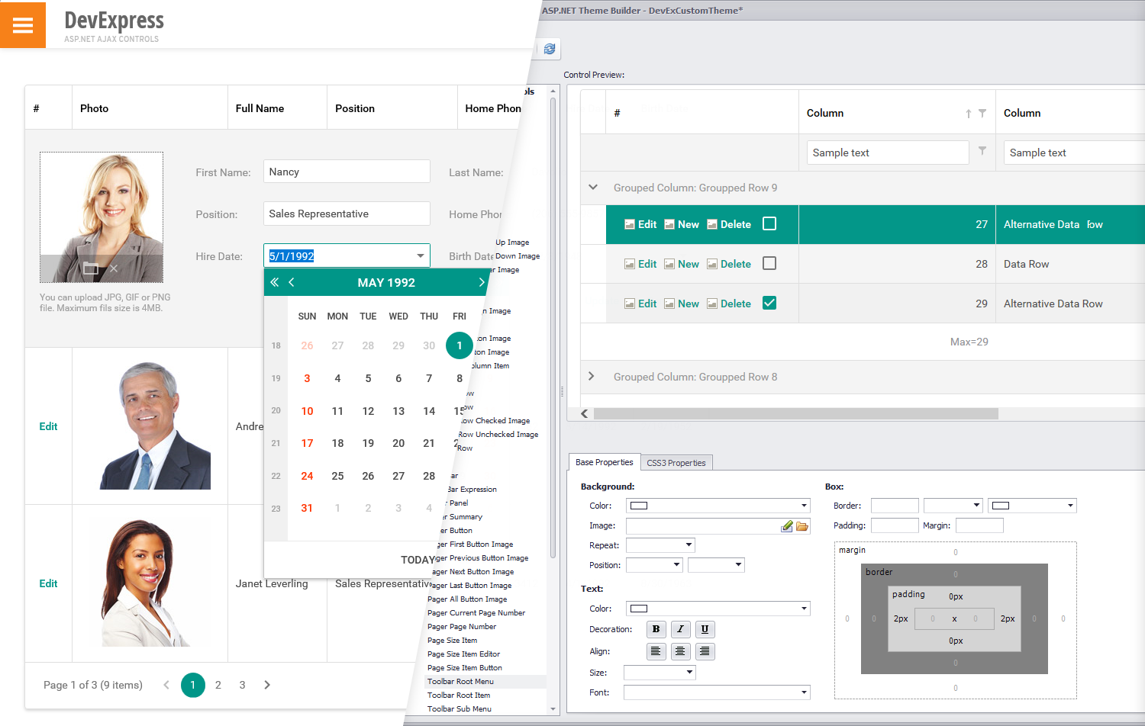Open page 2 of the employee list

point(218,685)
